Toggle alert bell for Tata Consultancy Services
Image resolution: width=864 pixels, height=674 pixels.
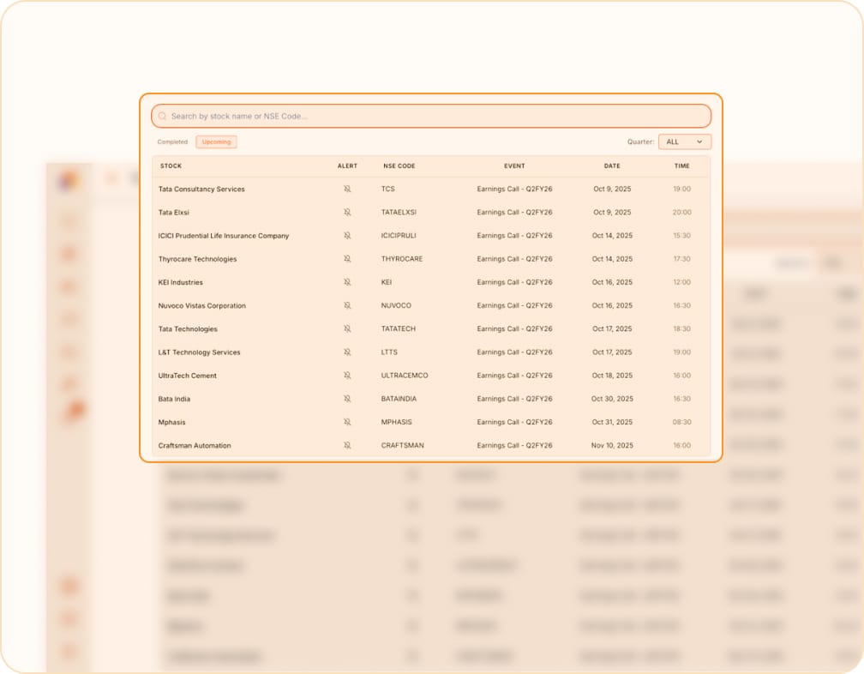(x=347, y=189)
